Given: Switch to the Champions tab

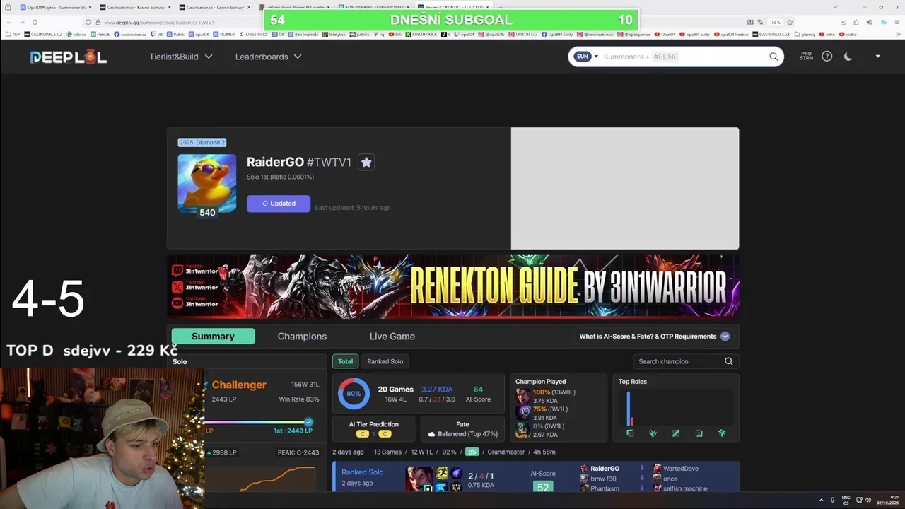Looking at the screenshot, I should click(x=302, y=337).
